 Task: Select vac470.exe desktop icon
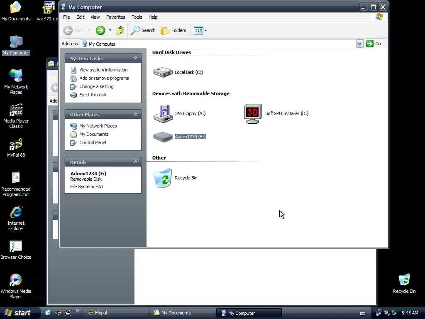pos(48,11)
